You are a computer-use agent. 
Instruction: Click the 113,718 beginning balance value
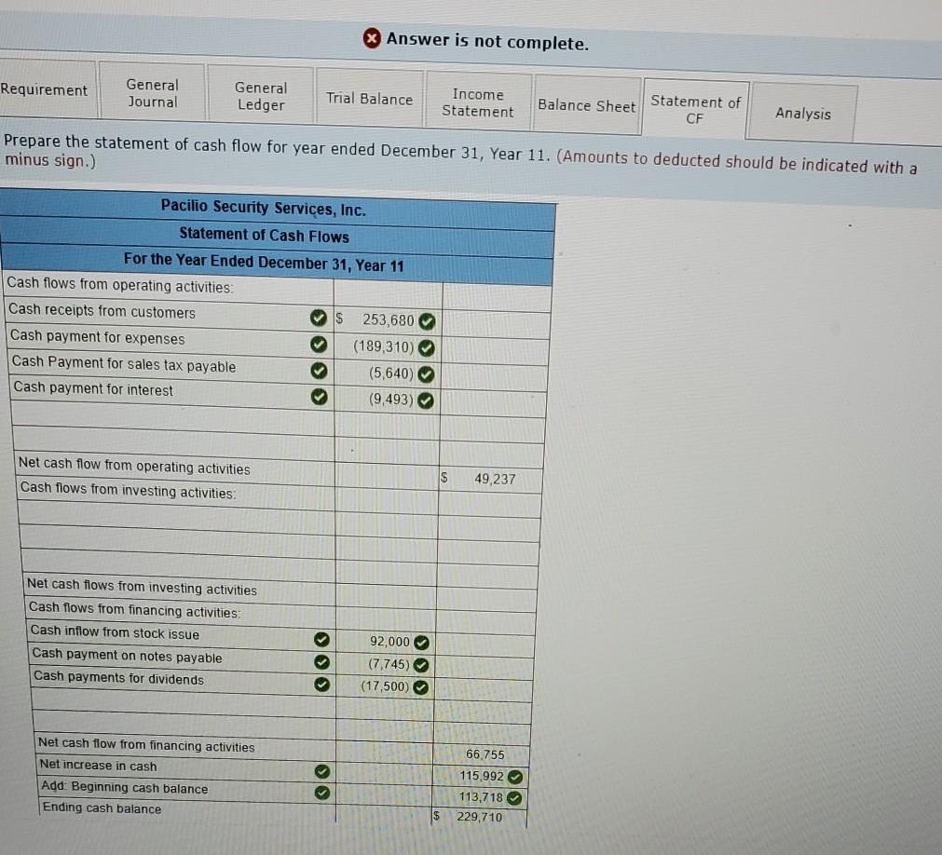coord(481,796)
